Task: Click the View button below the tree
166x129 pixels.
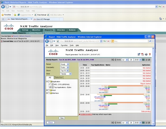Action: click(x=62, y=118)
